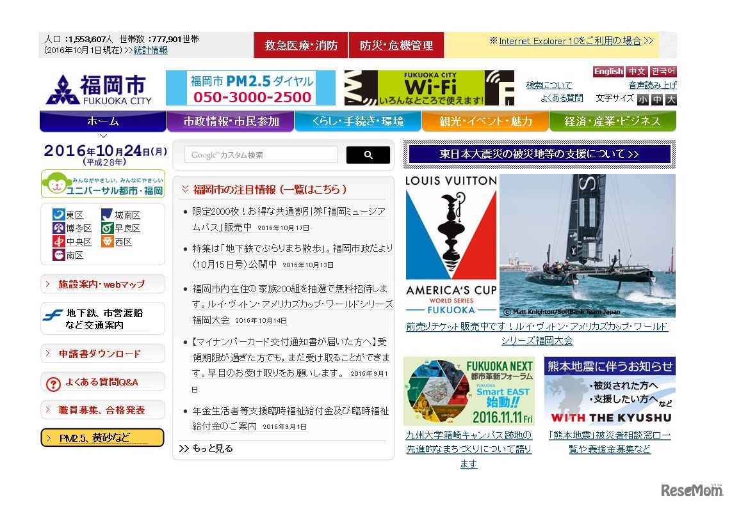Expand 職員募集、合格発表 sidebar item

pos(102,410)
